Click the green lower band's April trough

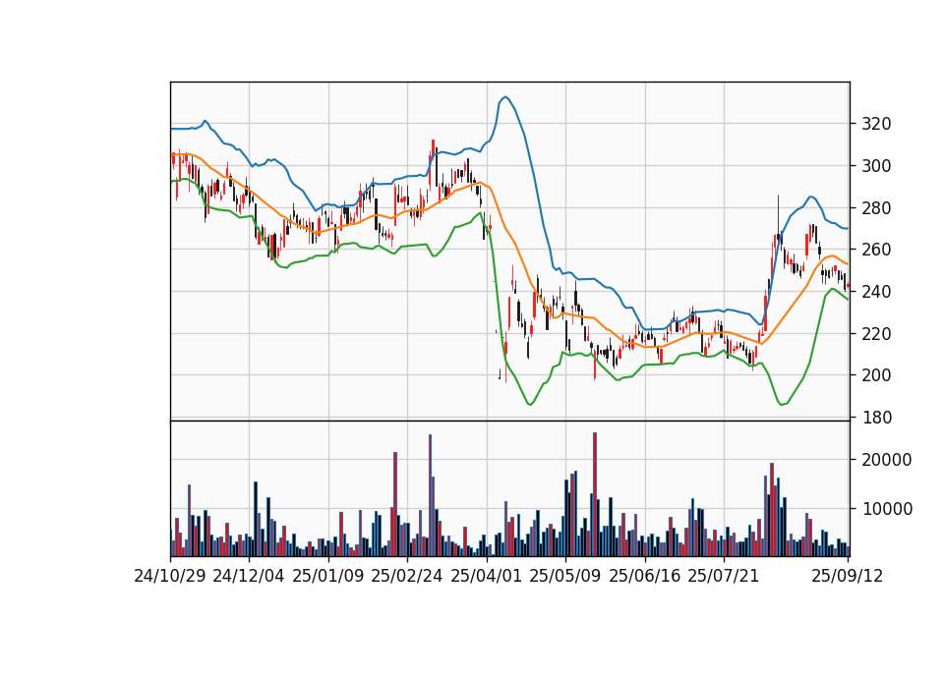[x=530, y=404]
